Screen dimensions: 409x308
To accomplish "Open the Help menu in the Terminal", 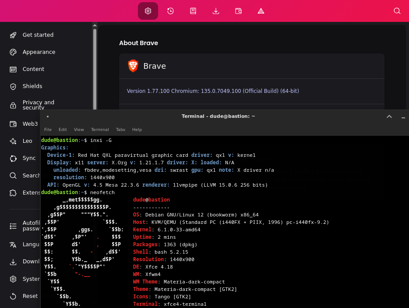I will [x=137, y=129].
